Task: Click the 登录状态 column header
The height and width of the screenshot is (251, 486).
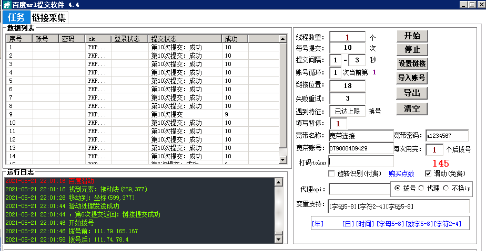Action: [x=130, y=39]
